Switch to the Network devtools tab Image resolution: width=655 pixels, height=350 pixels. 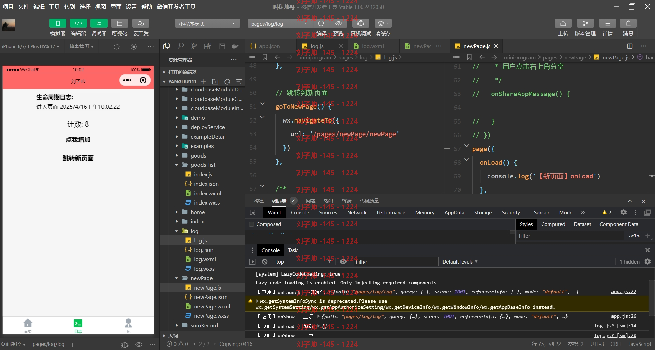[x=356, y=213]
